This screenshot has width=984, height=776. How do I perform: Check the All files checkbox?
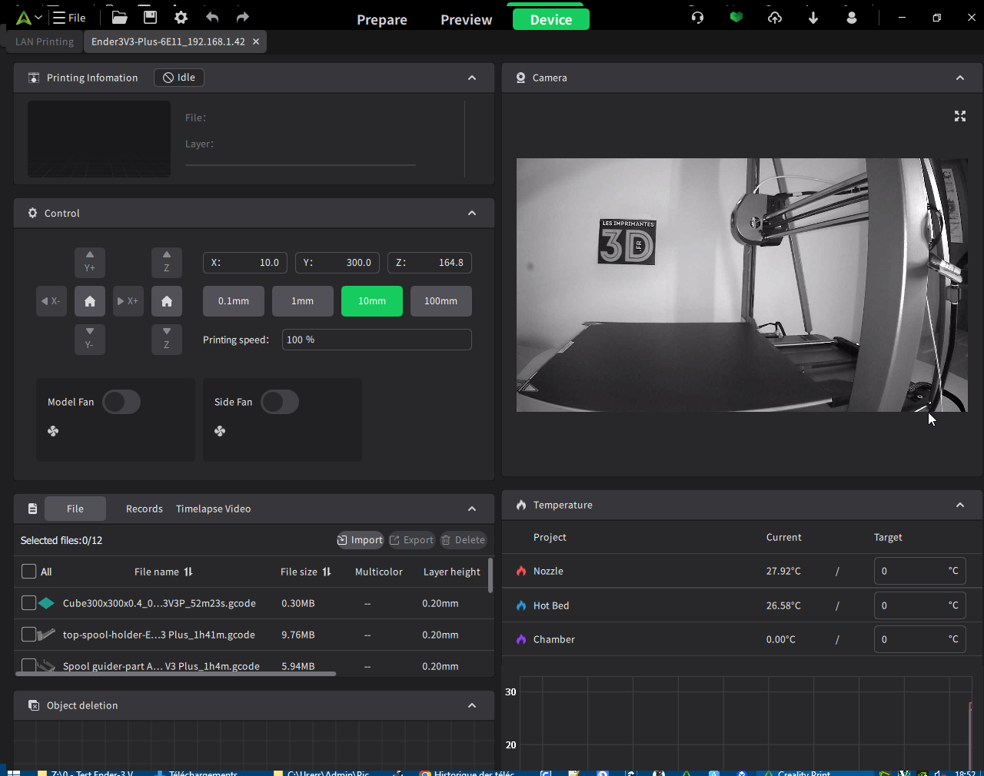coord(29,572)
